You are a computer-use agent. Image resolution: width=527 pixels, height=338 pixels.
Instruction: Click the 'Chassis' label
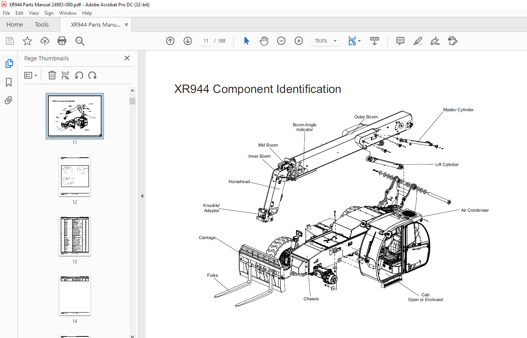[x=311, y=299]
